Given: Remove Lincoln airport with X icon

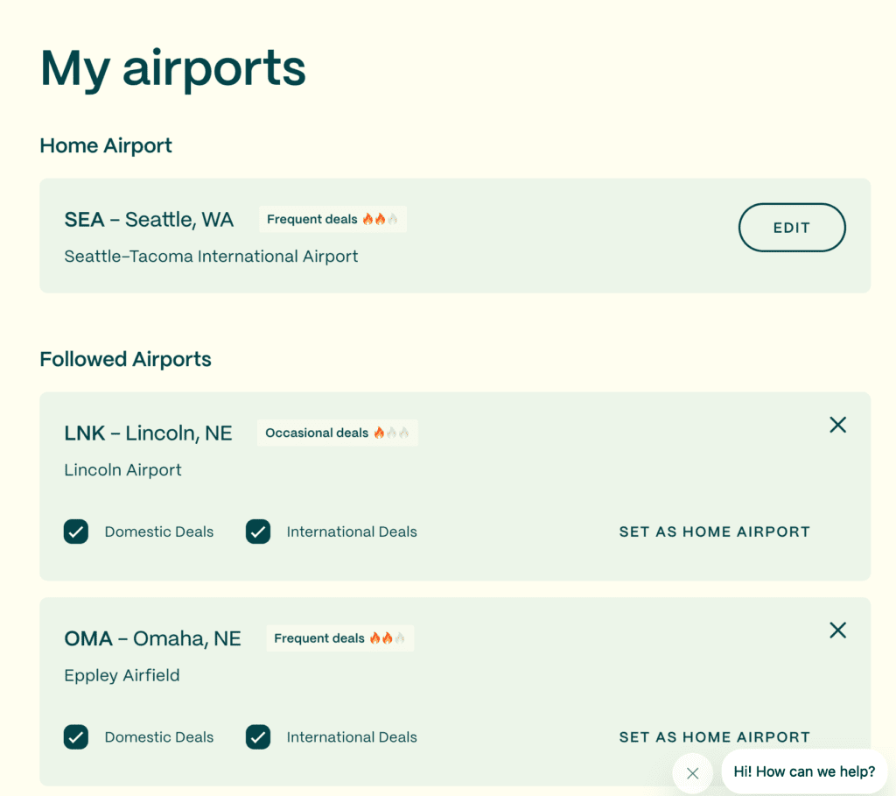Looking at the screenshot, I should pos(837,425).
